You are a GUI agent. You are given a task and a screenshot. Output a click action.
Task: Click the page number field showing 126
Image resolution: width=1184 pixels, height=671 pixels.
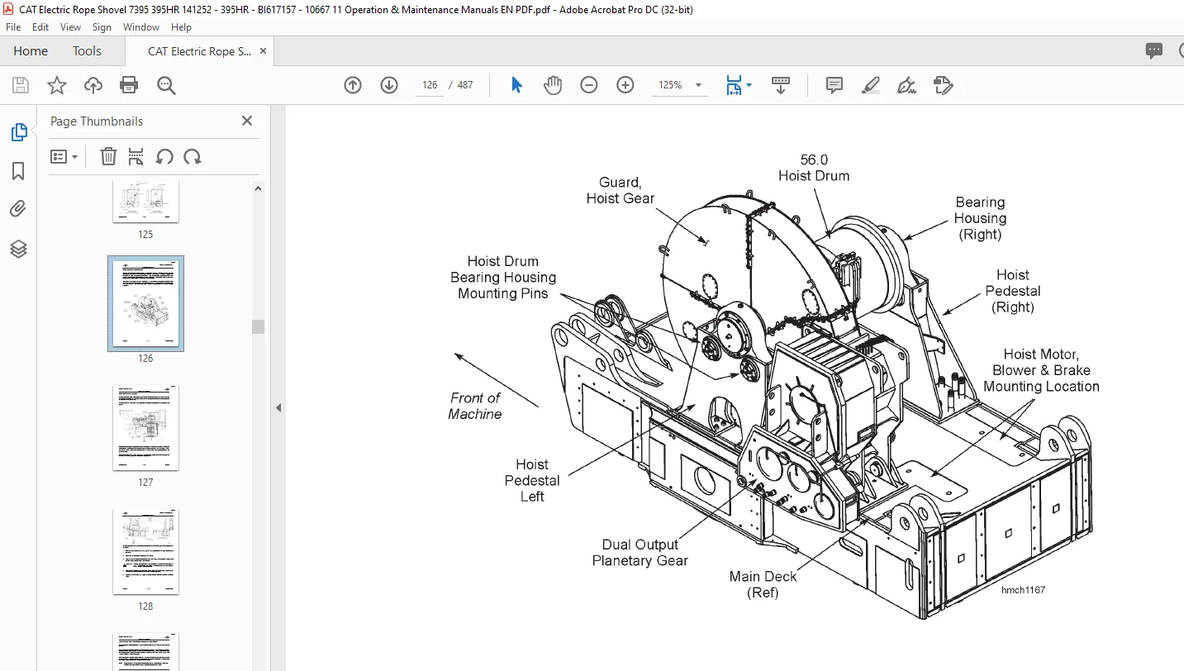pyautogui.click(x=430, y=85)
